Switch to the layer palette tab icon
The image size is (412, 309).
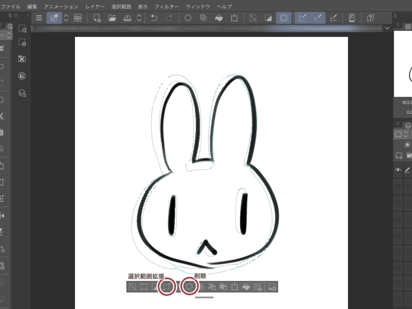point(408,126)
